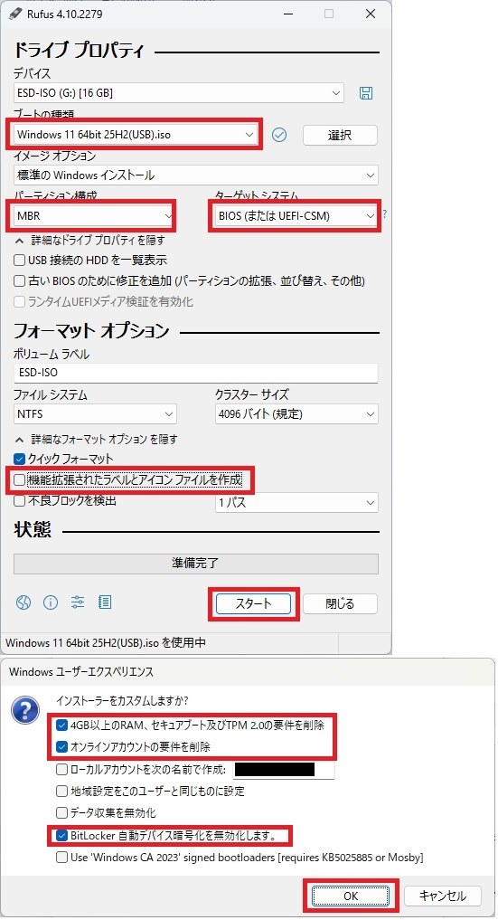Open the settings sliders icon
The width and height of the screenshot is (498, 920).
click(x=78, y=602)
